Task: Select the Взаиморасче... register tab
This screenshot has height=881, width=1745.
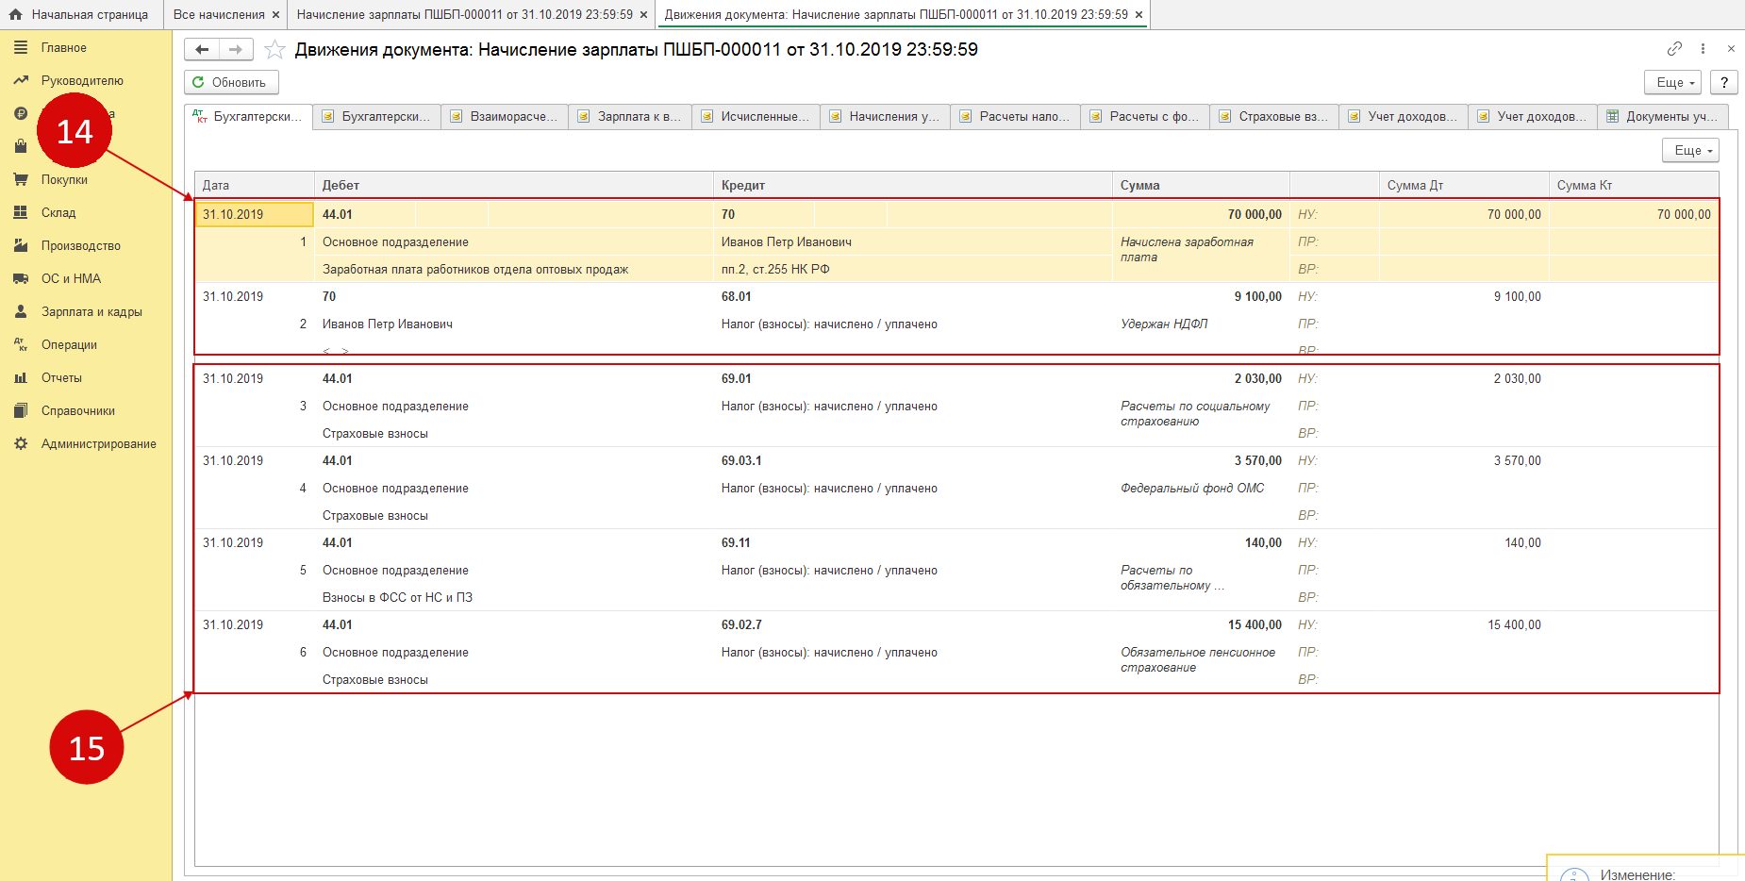Action: pos(505,116)
